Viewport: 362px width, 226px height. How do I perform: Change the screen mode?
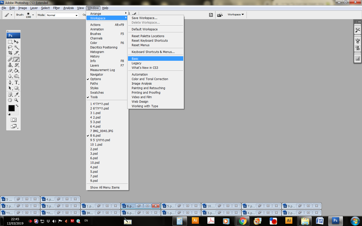[x=14, y=126]
